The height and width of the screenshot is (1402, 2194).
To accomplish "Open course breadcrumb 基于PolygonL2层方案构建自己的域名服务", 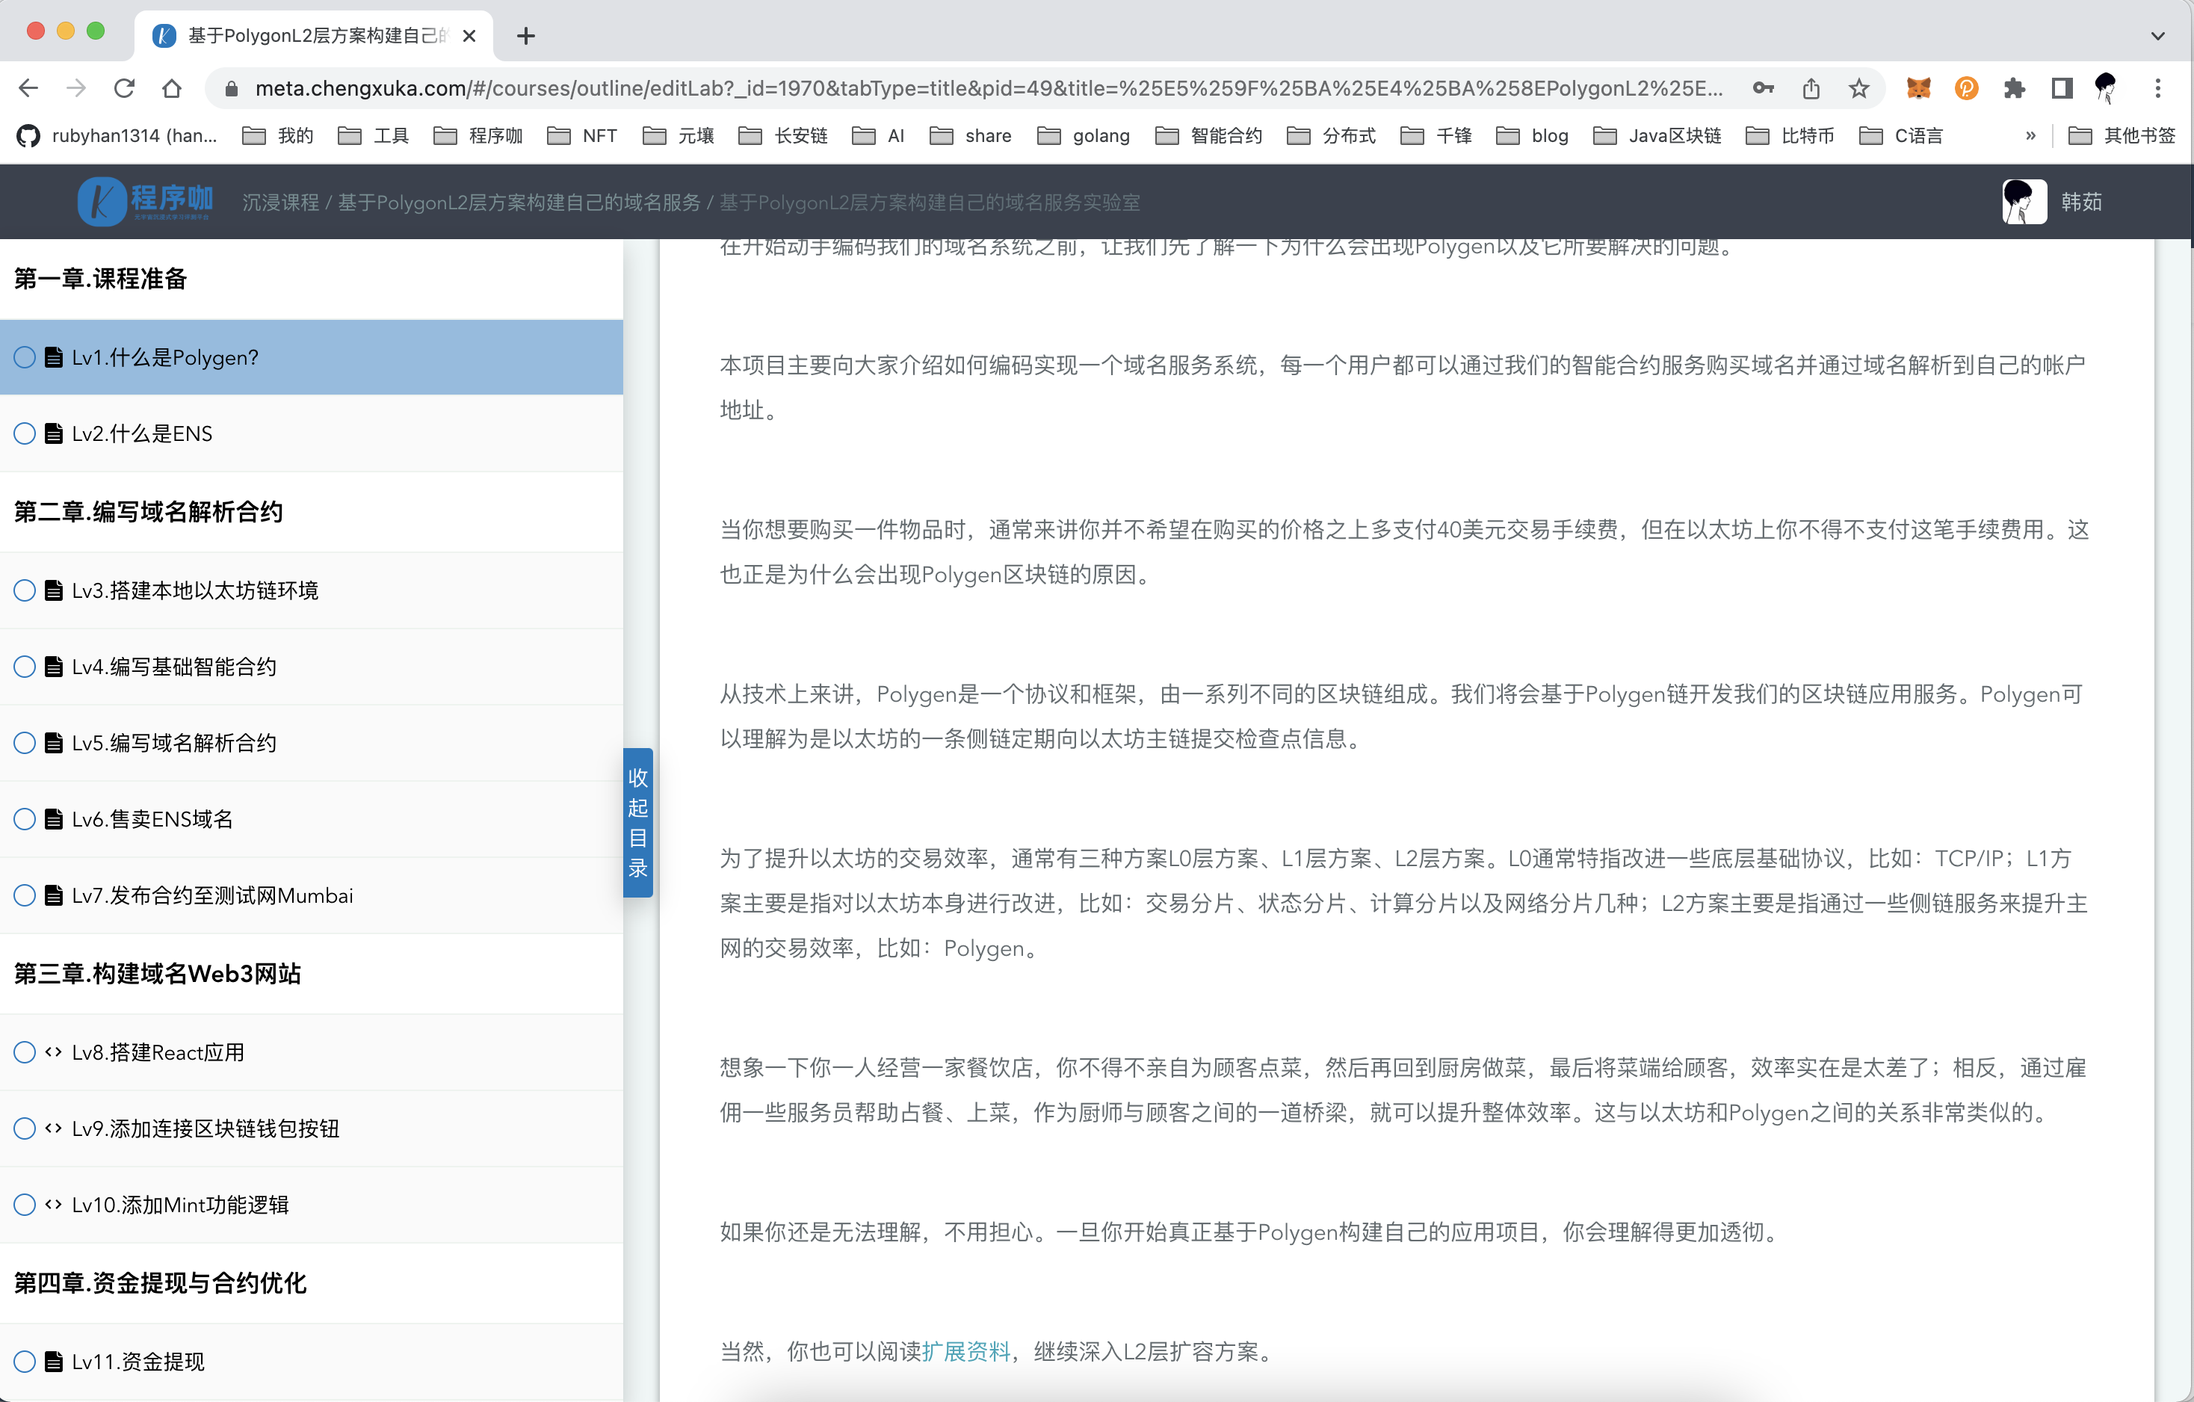I will point(519,203).
